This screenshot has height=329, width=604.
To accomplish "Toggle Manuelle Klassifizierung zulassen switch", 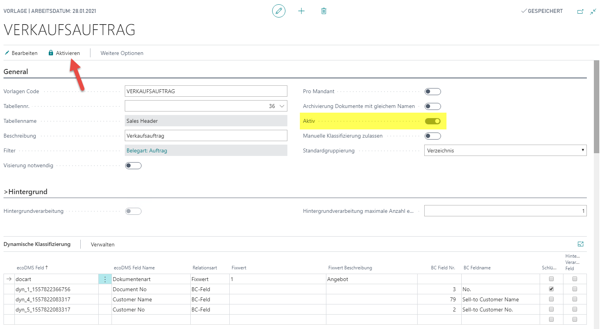I will coord(433,136).
